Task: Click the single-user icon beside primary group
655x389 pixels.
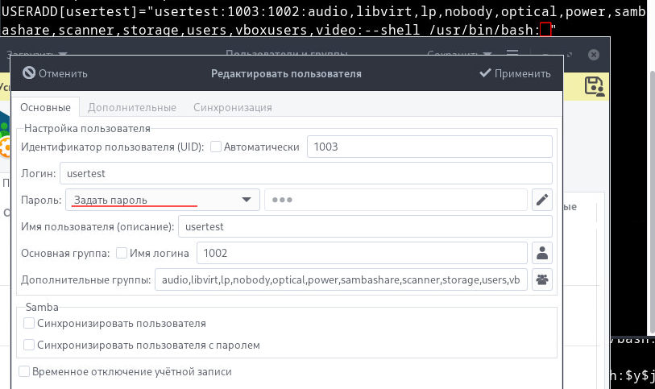Action: pos(542,253)
